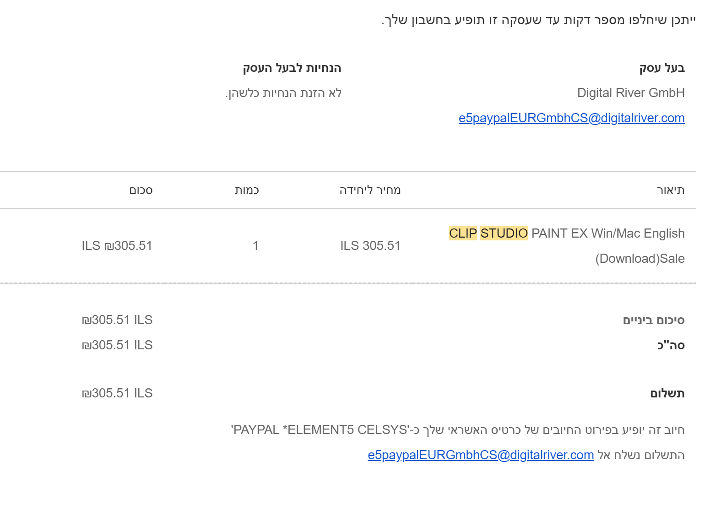Screen dimensions: 705x516
Task: Click the 'מחיר ליחידה' column header
Action: [370, 190]
